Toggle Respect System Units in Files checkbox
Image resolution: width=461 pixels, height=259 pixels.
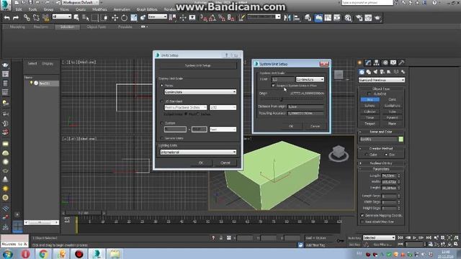273,86
